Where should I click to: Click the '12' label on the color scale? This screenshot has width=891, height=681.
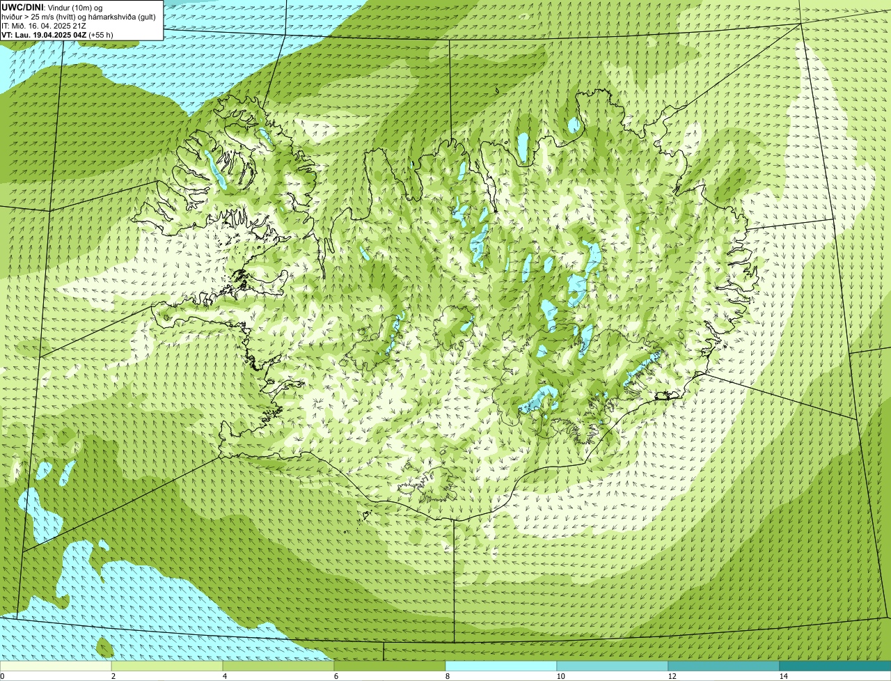[672, 676]
